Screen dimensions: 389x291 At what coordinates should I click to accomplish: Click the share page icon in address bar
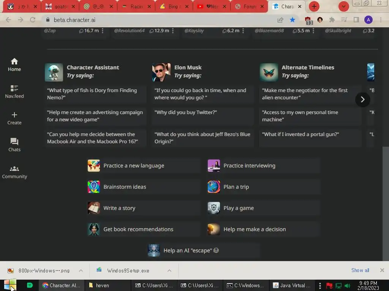(280, 20)
